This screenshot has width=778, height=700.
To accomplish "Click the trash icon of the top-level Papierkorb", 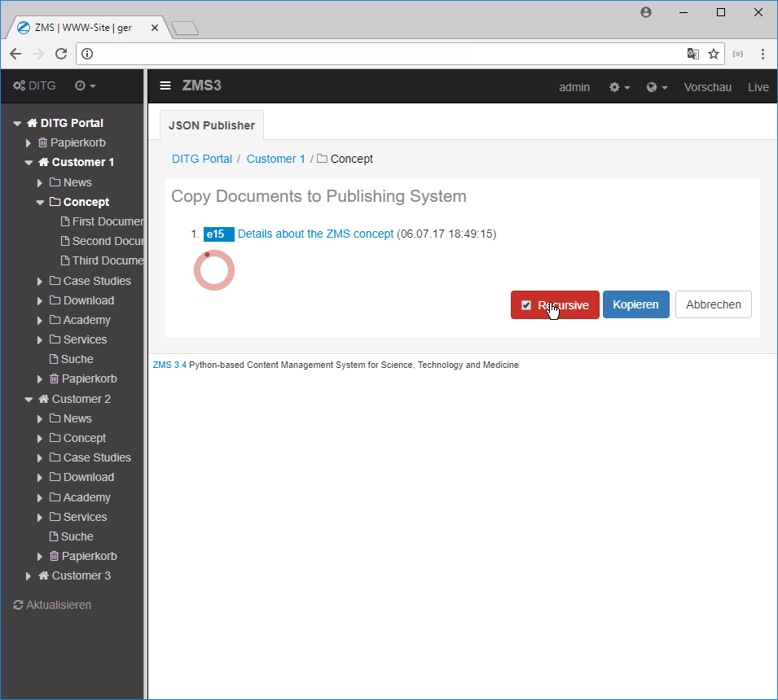I will pyautogui.click(x=42, y=142).
